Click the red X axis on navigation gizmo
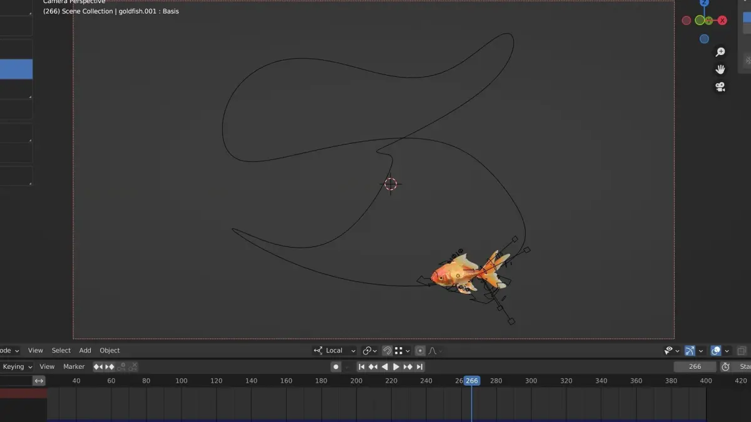The height and width of the screenshot is (422, 751). click(723, 21)
